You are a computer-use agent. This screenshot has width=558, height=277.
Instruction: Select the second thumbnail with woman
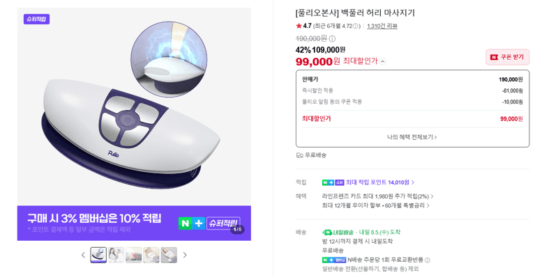click(x=116, y=255)
